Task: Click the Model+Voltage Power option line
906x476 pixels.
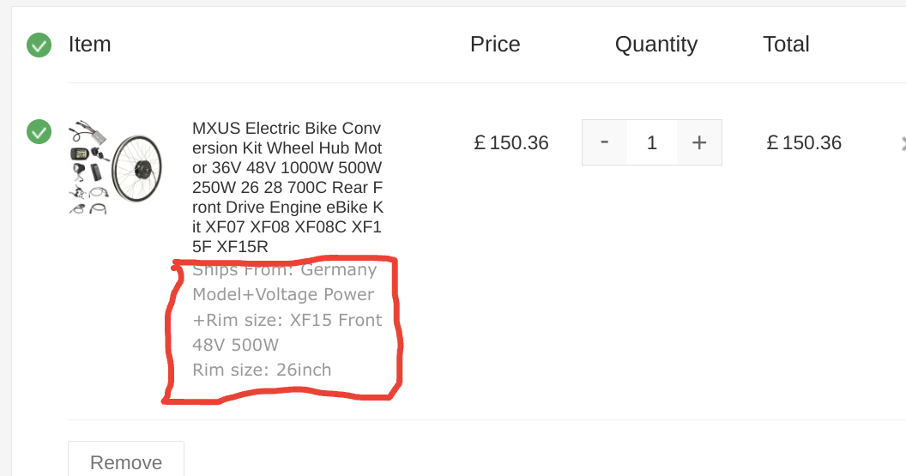Action: pos(283,295)
